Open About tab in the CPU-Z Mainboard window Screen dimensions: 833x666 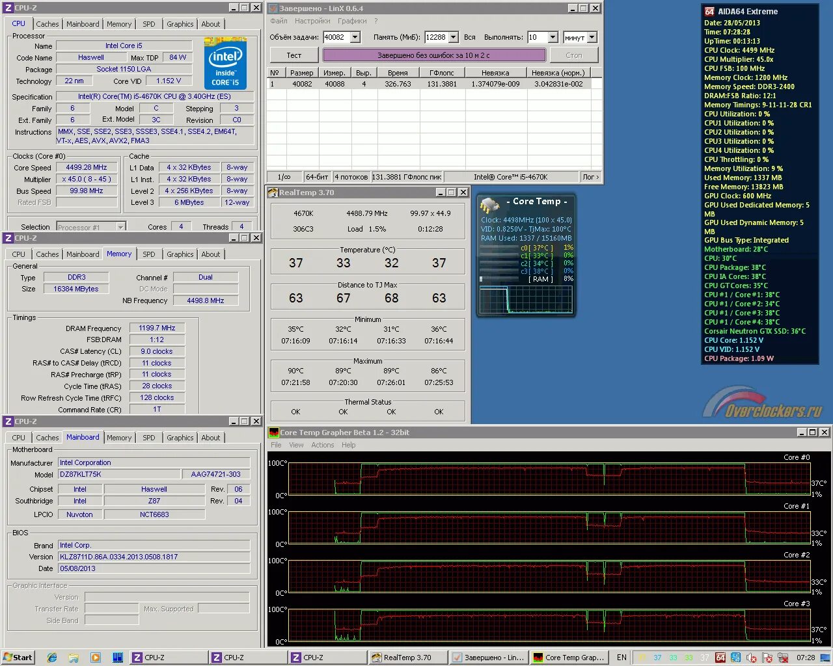[x=210, y=438]
